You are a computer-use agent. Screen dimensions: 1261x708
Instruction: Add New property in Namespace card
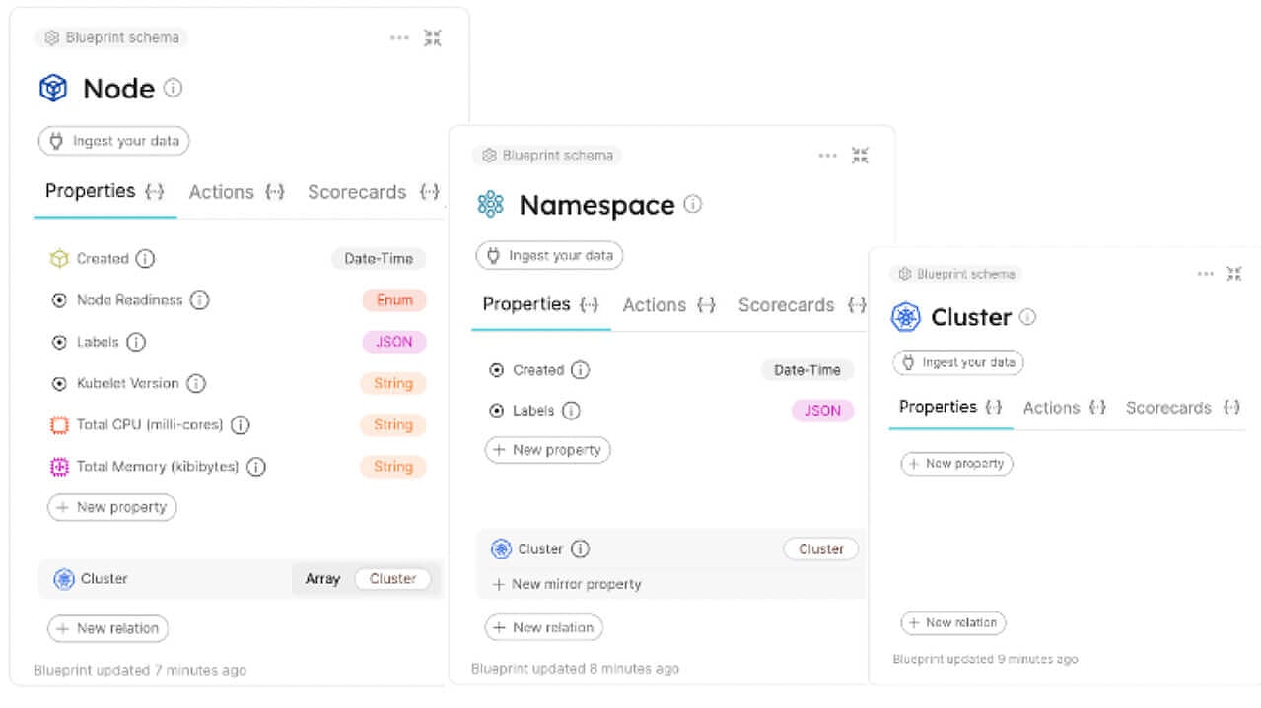point(548,450)
